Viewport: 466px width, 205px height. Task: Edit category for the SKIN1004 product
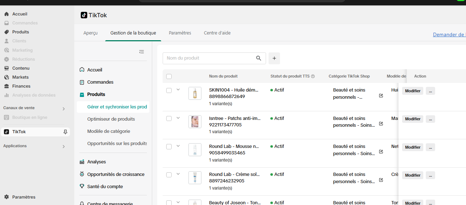(x=381, y=95)
